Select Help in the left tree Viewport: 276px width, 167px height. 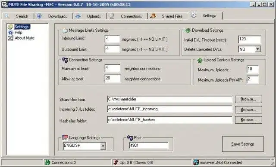click(18, 33)
